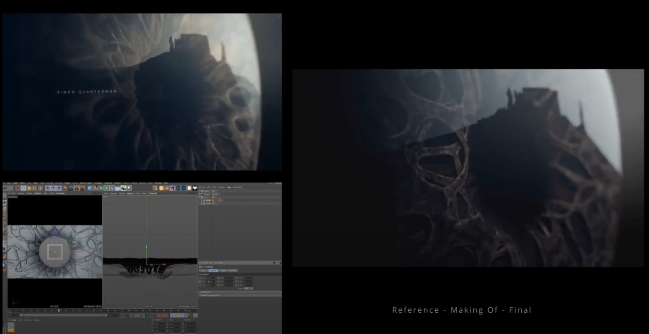Open Perspective viewport Display menu

click(x=29, y=193)
